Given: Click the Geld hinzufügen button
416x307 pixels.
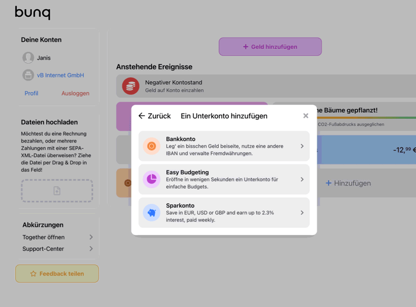Looking at the screenshot, I should click(x=270, y=47).
